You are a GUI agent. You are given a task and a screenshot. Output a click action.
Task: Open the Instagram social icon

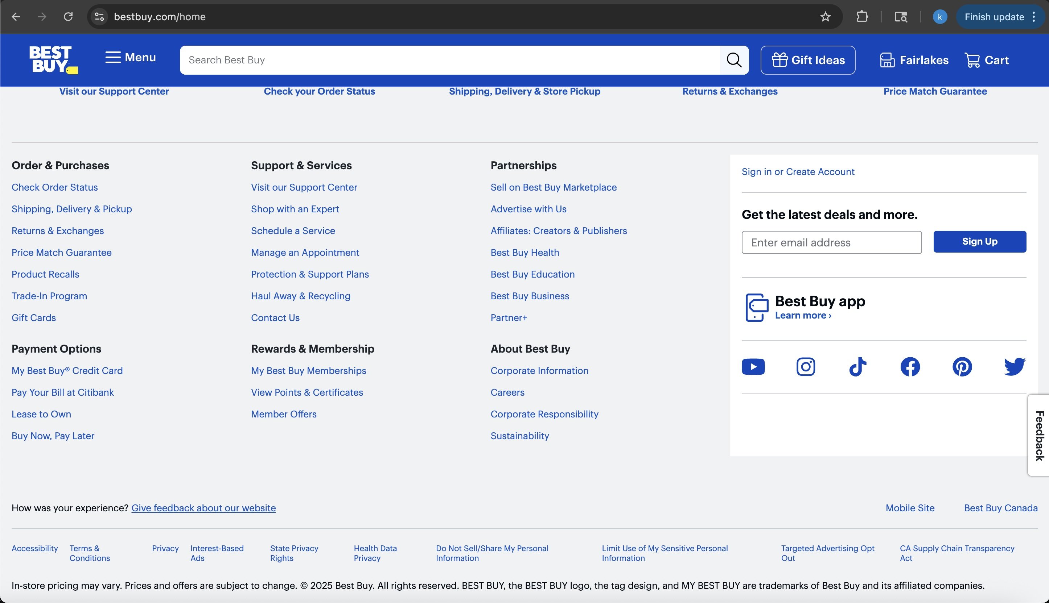pos(805,366)
